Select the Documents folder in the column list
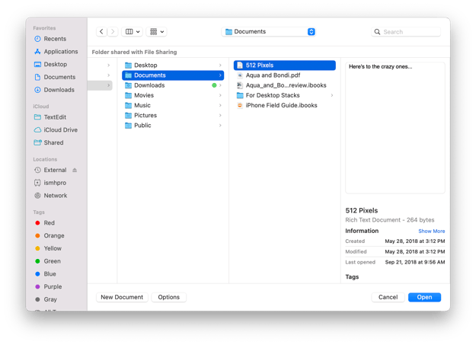This screenshot has height=345, width=476. [173, 75]
